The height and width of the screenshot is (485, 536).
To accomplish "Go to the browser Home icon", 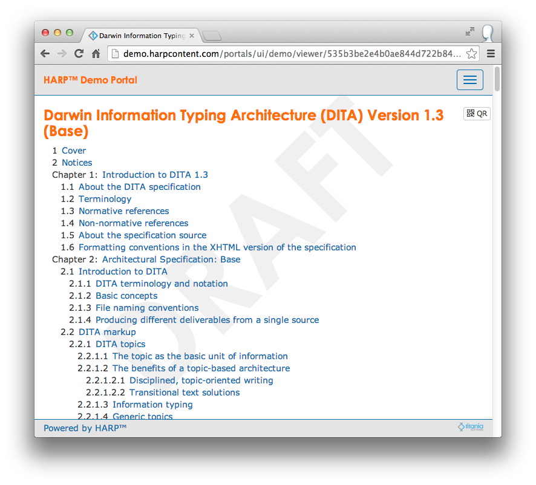I will pyautogui.click(x=96, y=54).
